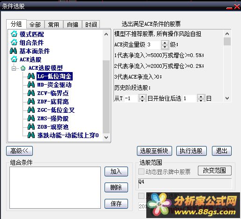Click the house icon beside 组合条件
The width and height of the screenshot is (241, 219).
(x=14, y=42)
